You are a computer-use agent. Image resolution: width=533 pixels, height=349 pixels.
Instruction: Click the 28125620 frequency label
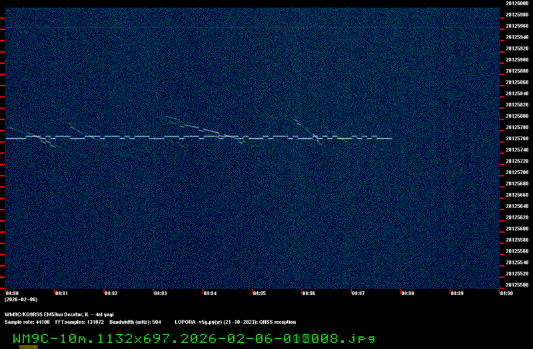(517, 217)
